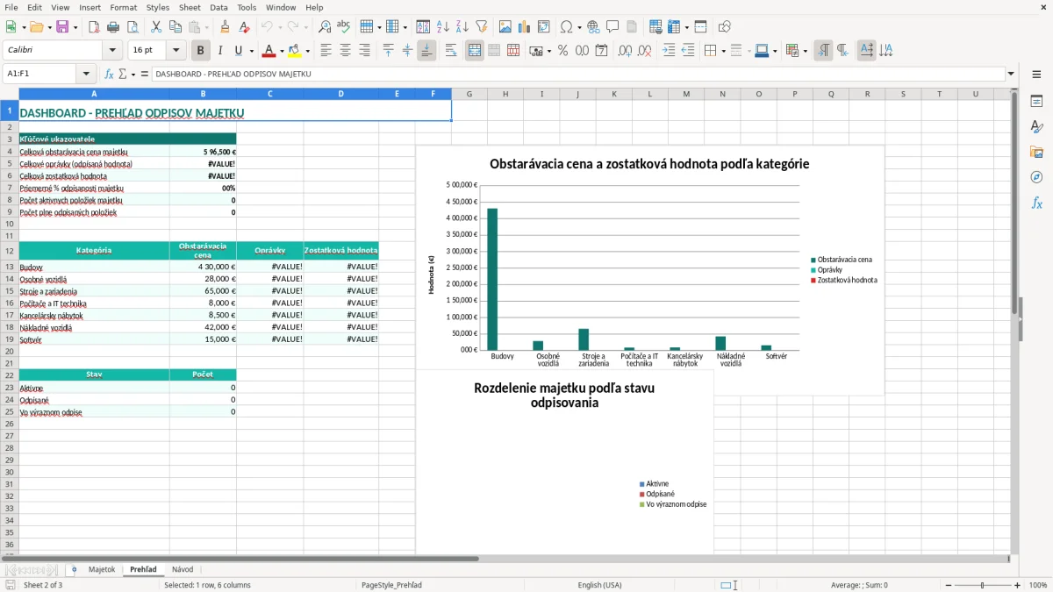Activate Clone Formatting paintbrush
This screenshot has width=1053, height=592.
(x=225, y=27)
